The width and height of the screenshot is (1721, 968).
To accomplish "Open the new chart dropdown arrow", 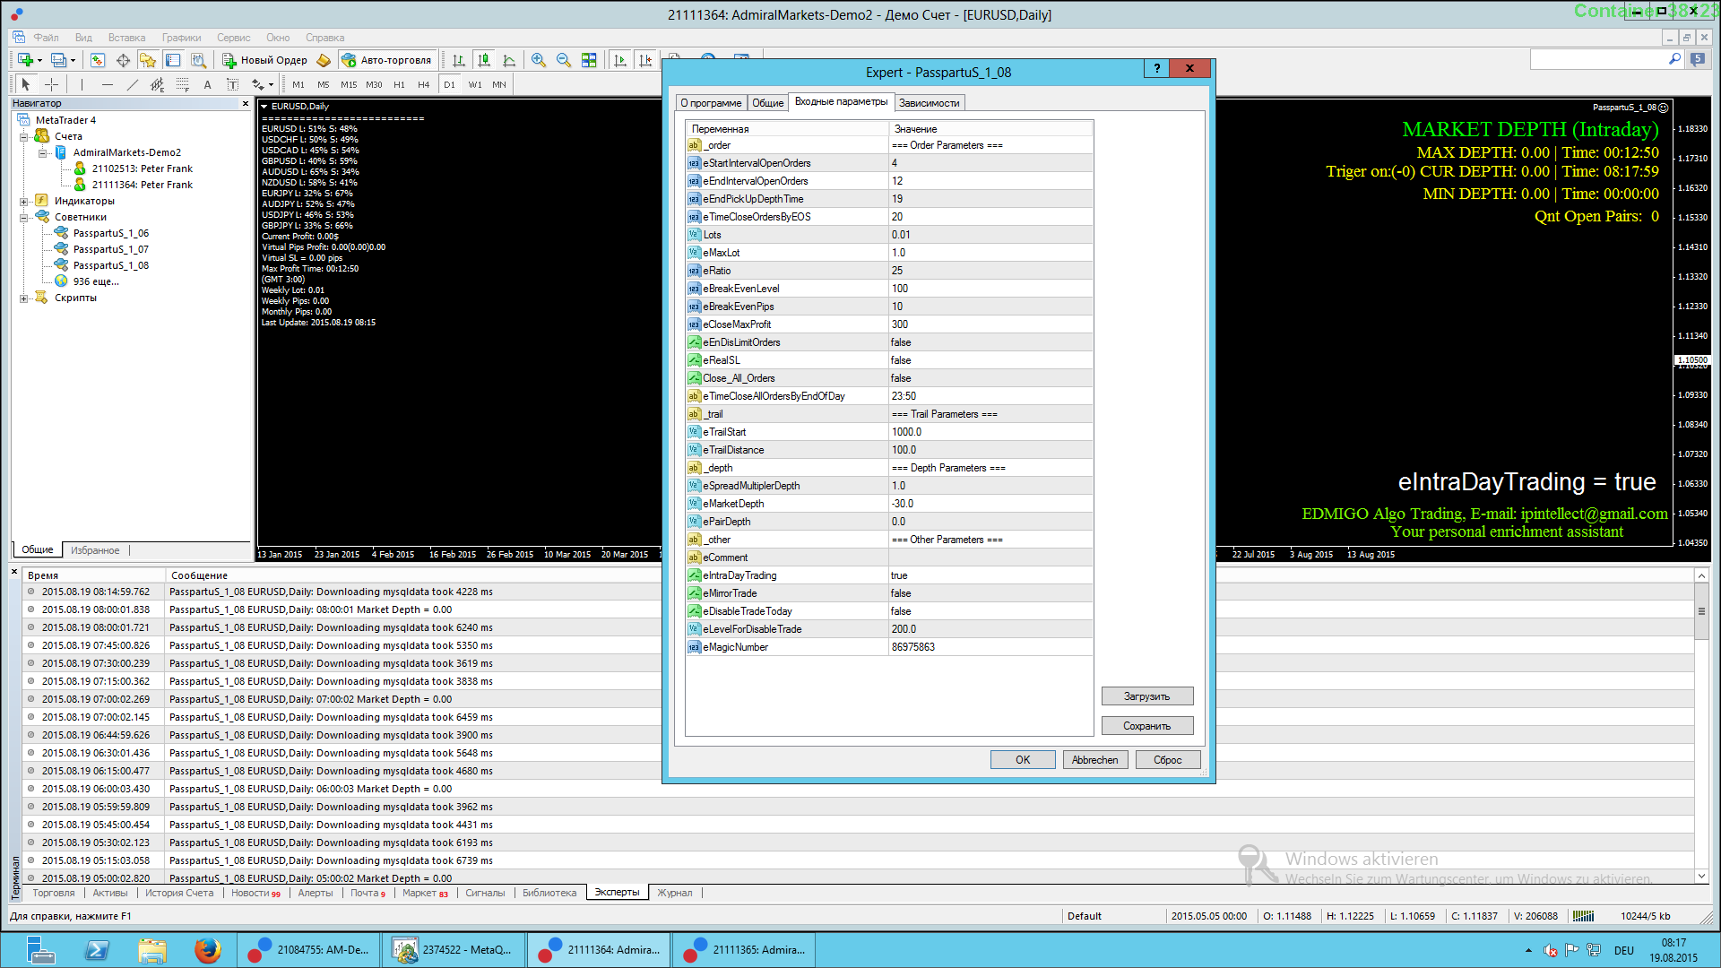I will coord(39,60).
